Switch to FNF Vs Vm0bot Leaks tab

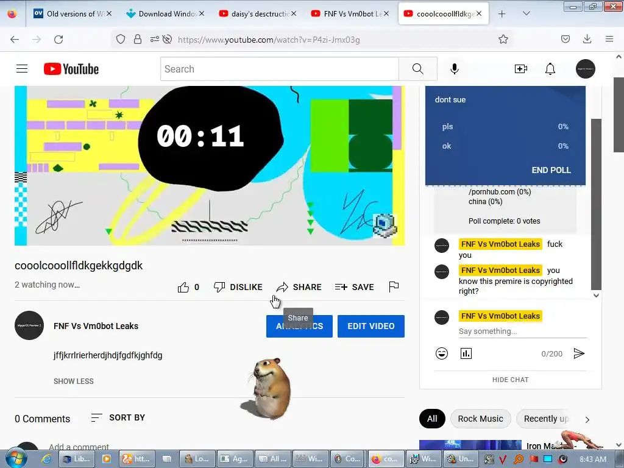pos(349,14)
